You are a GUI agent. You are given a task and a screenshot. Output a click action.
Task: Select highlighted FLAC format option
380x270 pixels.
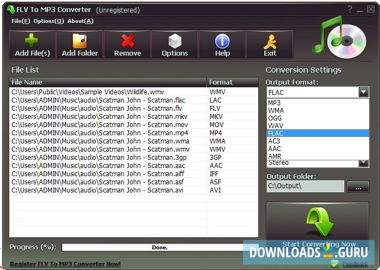[318, 133]
